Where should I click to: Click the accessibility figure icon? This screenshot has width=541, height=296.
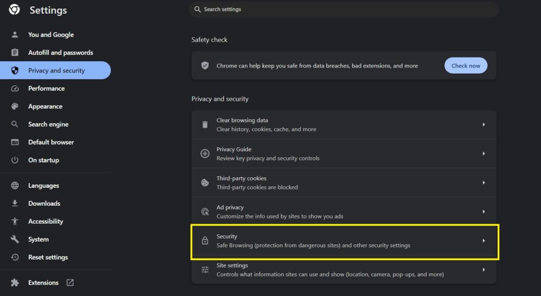[x=14, y=221]
